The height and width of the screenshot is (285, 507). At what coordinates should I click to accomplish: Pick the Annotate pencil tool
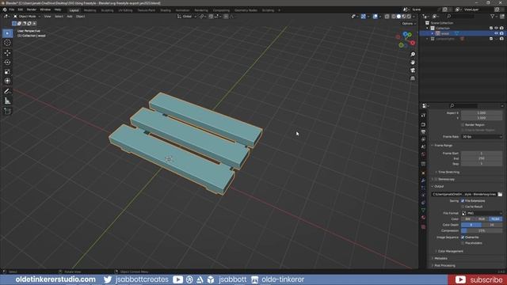(x=7, y=92)
